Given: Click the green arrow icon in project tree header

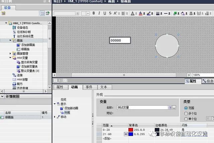Looking at the screenshot, I should coord(47,13).
